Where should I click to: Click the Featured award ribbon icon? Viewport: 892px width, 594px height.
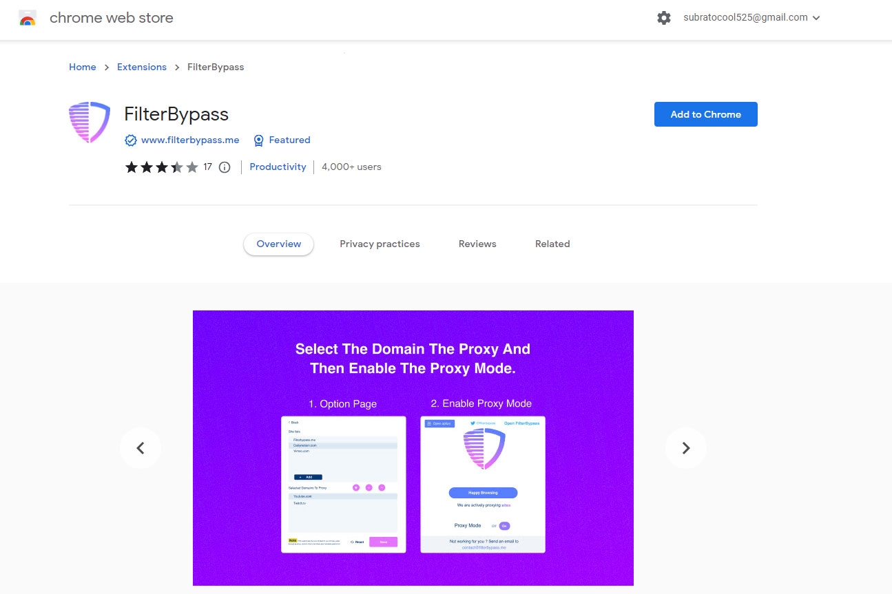coord(258,140)
